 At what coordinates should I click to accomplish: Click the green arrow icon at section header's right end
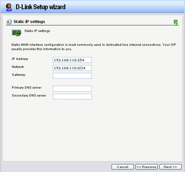[176, 22]
